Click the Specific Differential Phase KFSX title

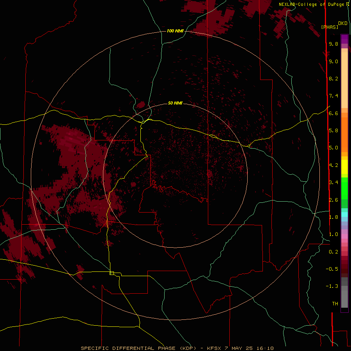[x=177, y=348]
